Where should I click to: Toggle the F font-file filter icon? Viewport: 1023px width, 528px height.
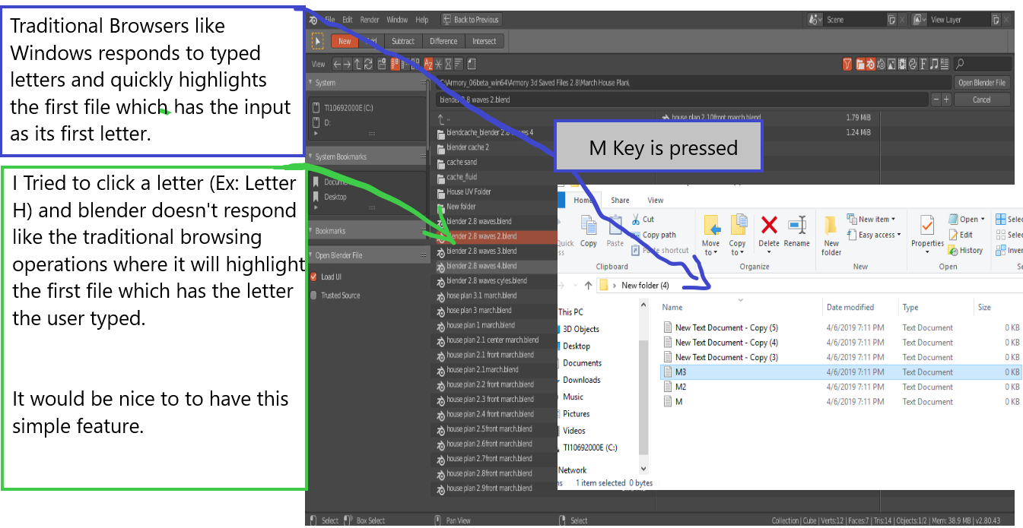[923, 65]
